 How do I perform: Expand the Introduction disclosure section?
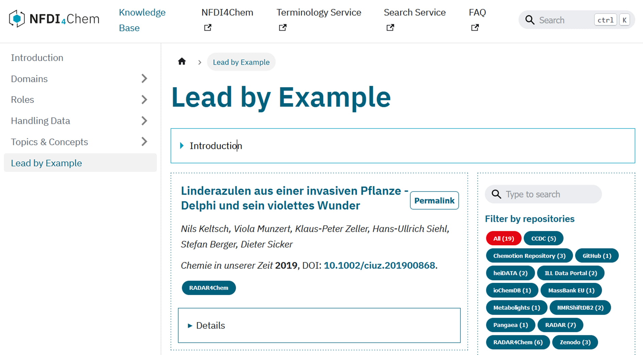click(x=403, y=146)
